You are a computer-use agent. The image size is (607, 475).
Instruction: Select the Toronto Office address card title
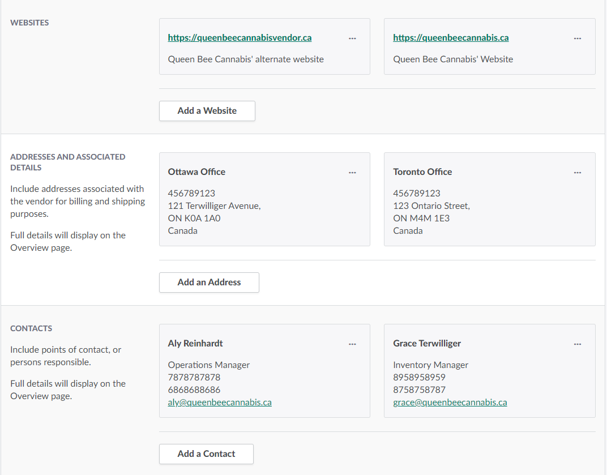[x=422, y=172]
